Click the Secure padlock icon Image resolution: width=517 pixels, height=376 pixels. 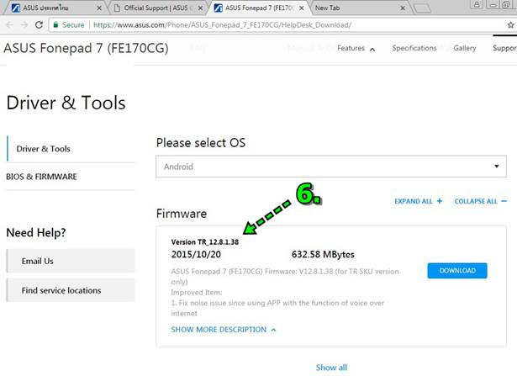coord(55,24)
